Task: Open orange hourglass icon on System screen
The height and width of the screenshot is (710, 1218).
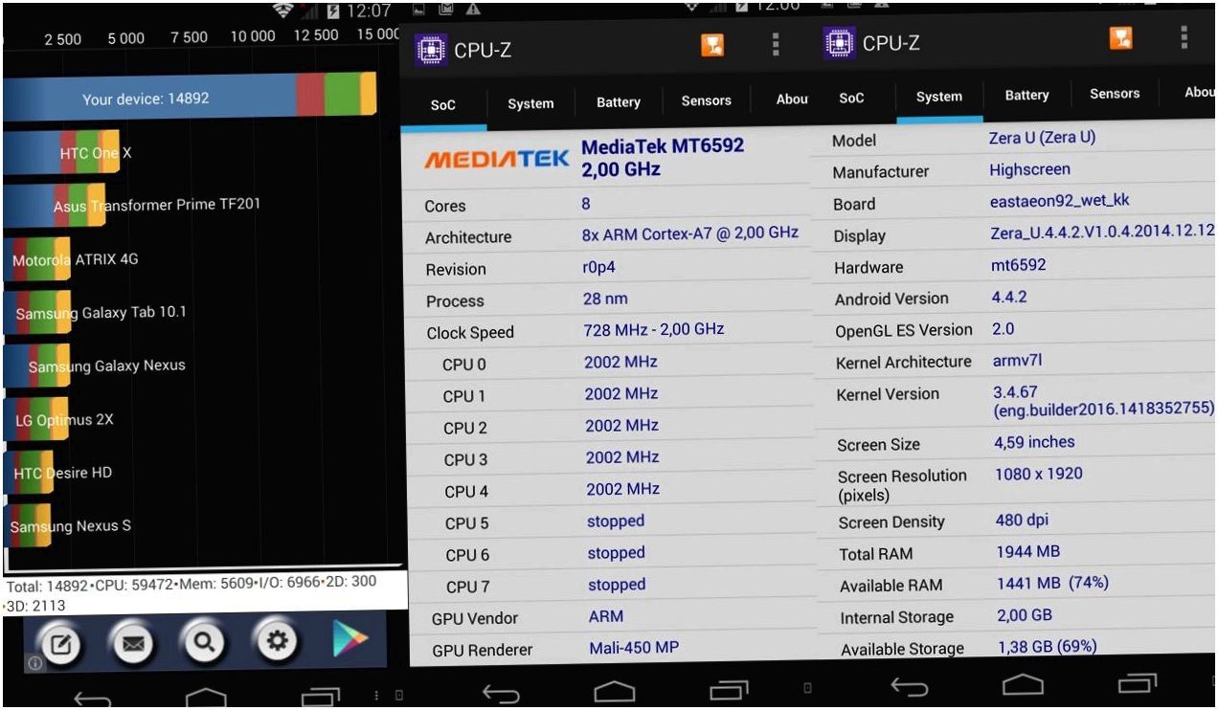Action: [1121, 37]
